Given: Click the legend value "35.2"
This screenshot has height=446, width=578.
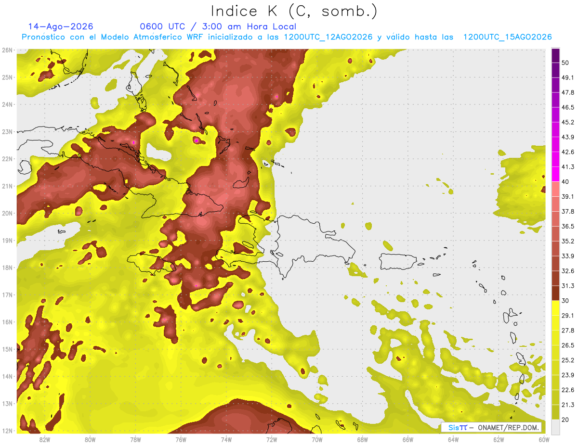Looking at the screenshot, I should pos(568,241).
